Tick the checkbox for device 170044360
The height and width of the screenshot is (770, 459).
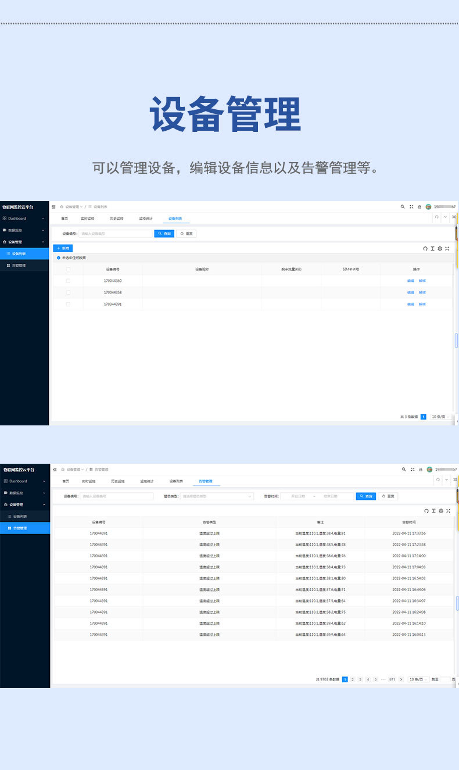68,281
